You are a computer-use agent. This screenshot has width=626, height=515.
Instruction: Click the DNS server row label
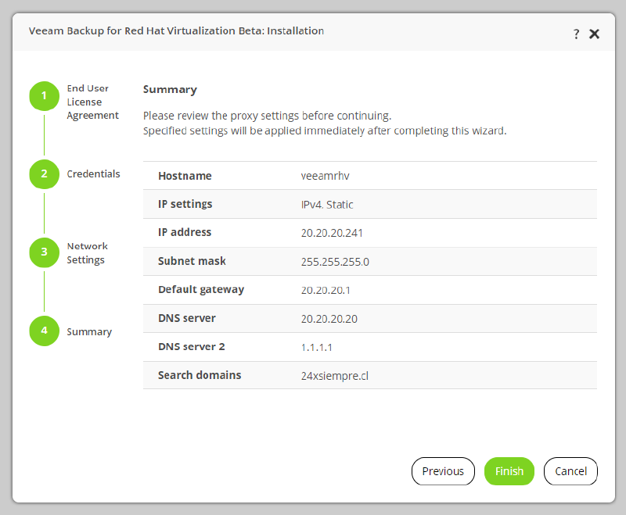pyautogui.click(x=186, y=318)
